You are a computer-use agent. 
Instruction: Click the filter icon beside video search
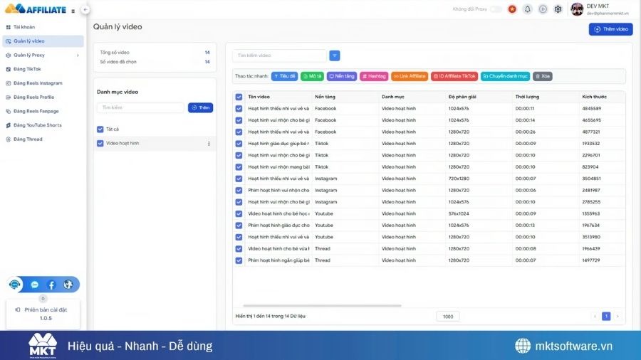pos(335,55)
